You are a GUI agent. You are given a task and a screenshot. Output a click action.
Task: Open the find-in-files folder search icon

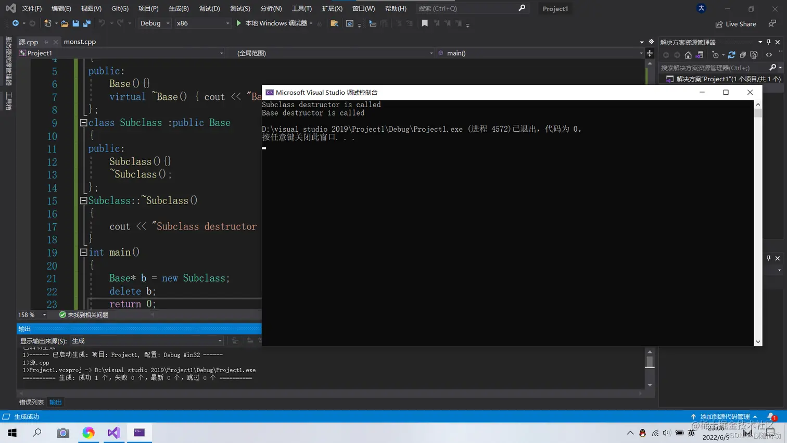(x=335, y=23)
